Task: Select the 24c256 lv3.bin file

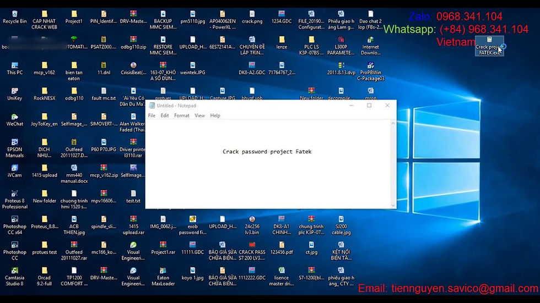Action: coord(252,225)
